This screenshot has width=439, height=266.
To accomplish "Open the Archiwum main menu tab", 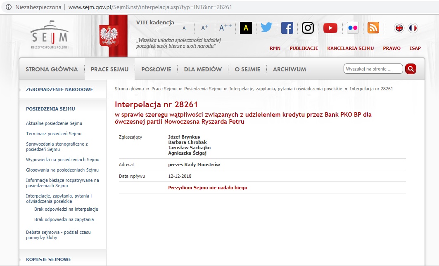I will [289, 69].
